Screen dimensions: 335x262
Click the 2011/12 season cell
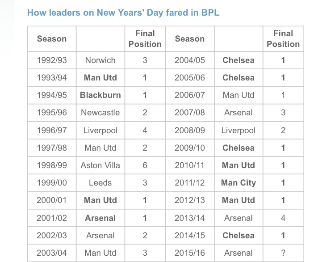click(x=190, y=183)
